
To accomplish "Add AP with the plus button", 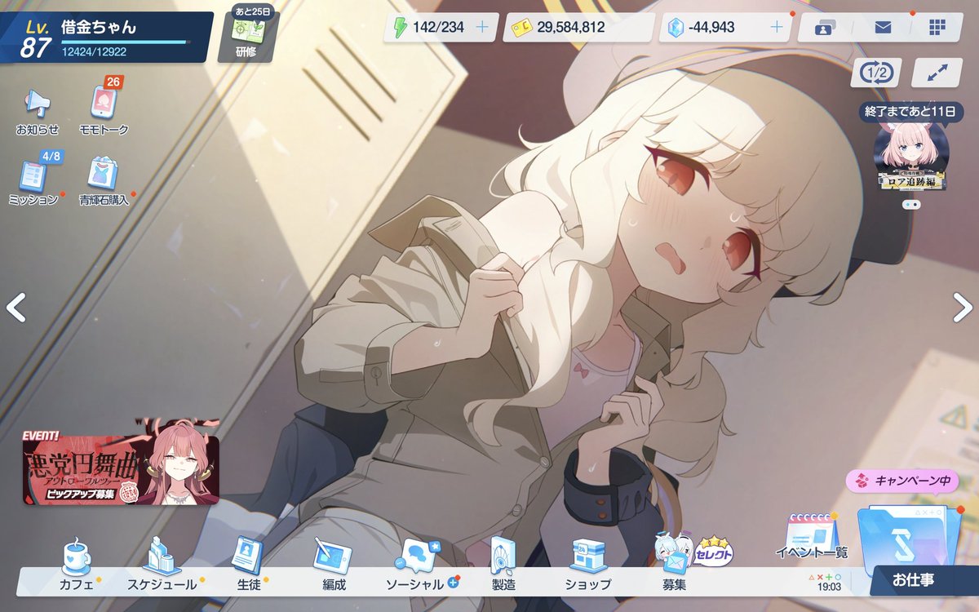I will [x=482, y=27].
